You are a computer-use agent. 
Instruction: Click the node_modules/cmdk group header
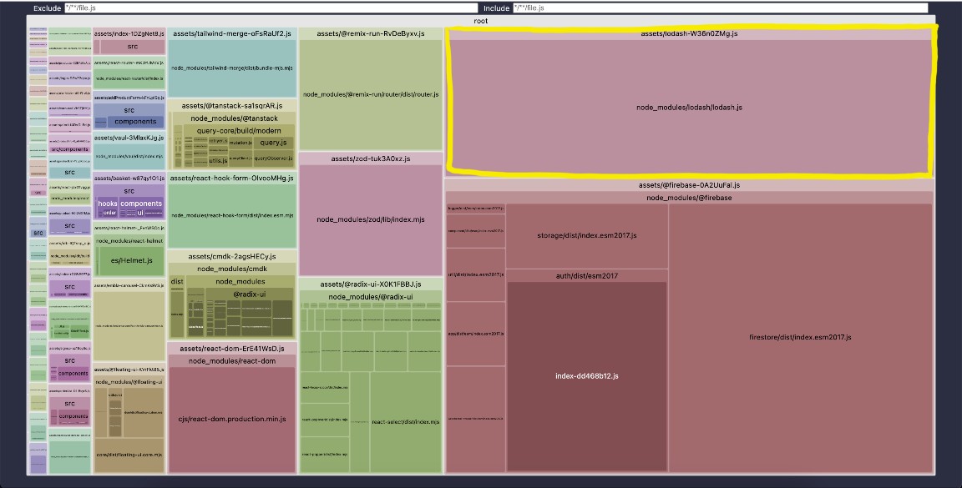232,269
